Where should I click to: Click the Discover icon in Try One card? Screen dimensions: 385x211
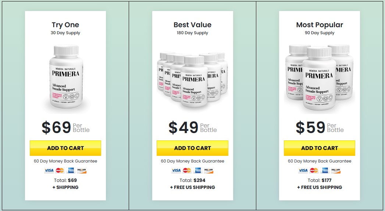click(x=82, y=171)
